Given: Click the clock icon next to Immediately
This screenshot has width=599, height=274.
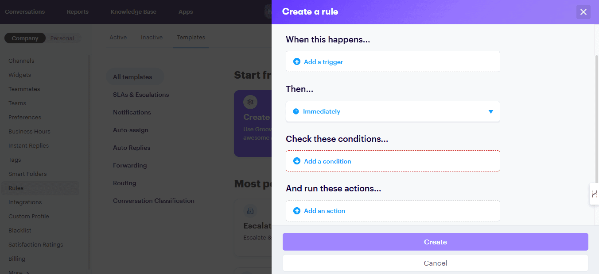Looking at the screenshot, I should click(296, 111).
